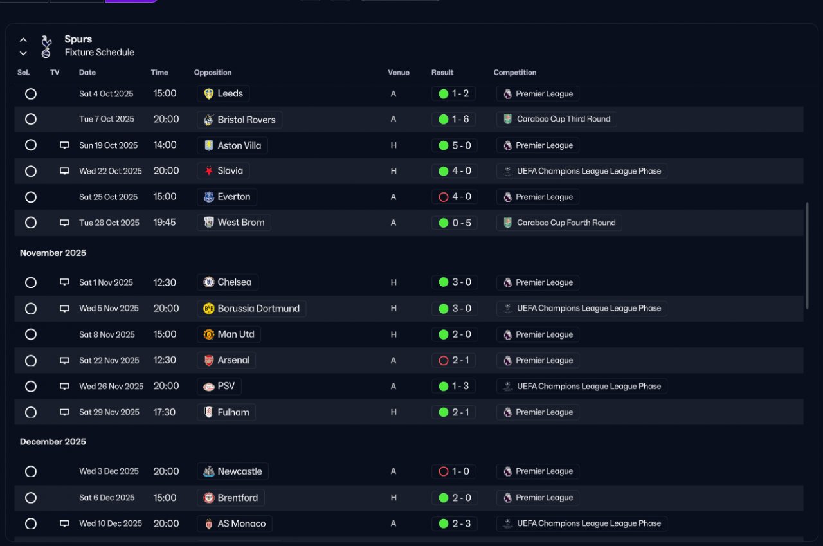823x546 pixels.
Task: Click the Spurs club crest icon
Action: (46, 46)
